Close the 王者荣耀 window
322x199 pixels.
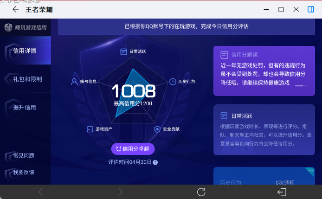pyautogui.click(x=296, y=9)
